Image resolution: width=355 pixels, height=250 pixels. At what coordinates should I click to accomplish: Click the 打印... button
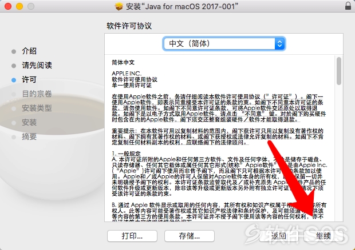click(x=132, y=236)
